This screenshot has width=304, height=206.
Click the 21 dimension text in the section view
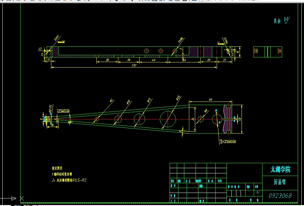[225, 60]
